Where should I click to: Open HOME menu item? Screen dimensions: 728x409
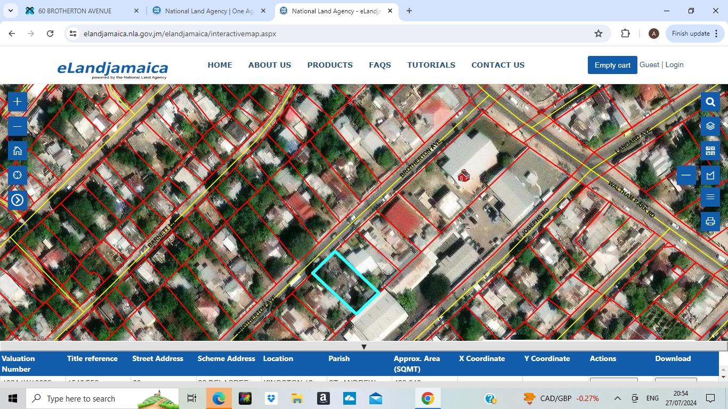coord(220,65)
